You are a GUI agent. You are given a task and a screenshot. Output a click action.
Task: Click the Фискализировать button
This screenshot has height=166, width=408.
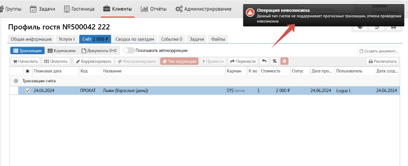(137, 61)
